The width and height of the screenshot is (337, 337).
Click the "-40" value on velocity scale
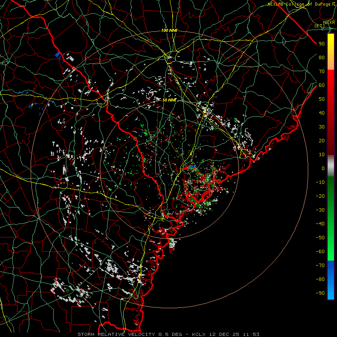(320, 224)
